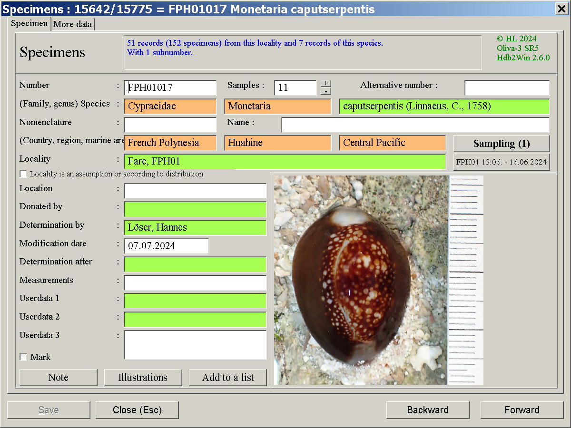The height and width of the screenshot is (428, 571).
Task: Focus the Number field FPH01017
Action: (x=170, y=88)
